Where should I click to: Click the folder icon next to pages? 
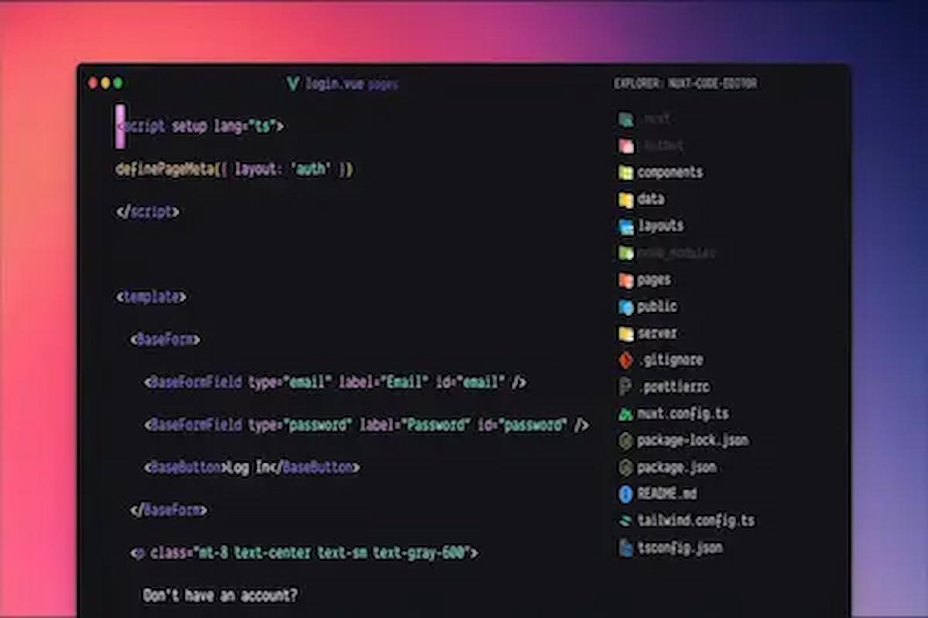pos(626,280)
